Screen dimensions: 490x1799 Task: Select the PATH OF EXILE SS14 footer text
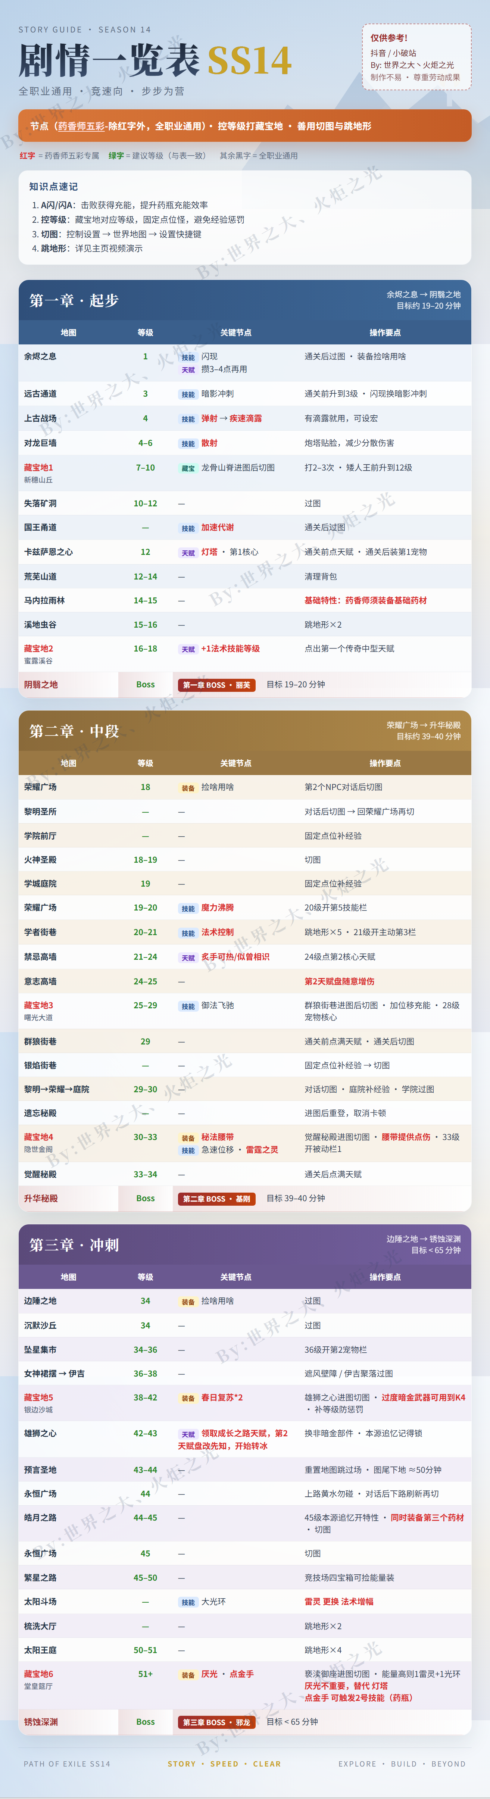pyautogui.click(x=67, y=1764)
